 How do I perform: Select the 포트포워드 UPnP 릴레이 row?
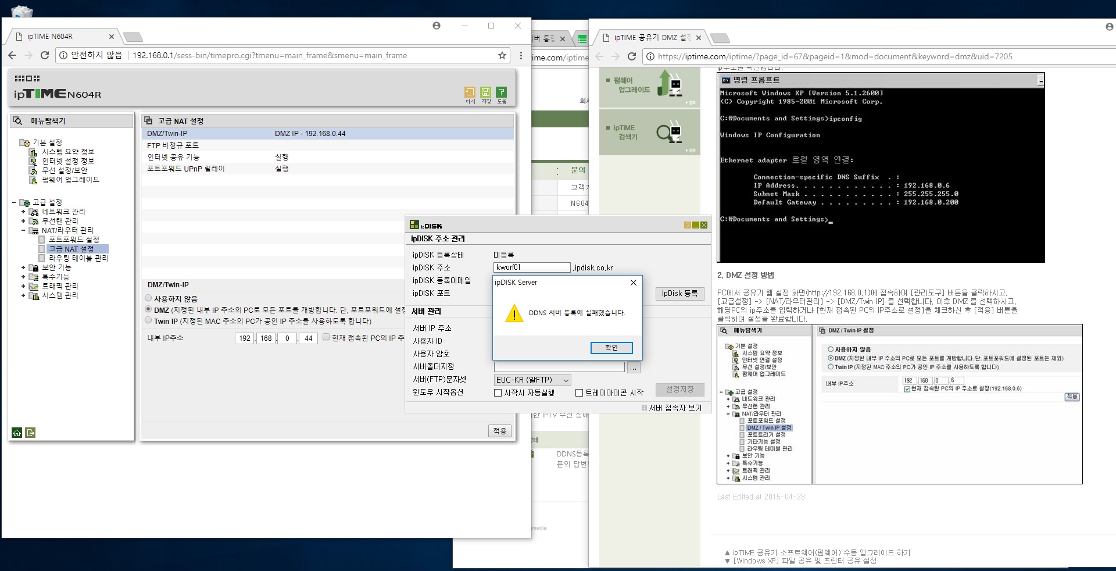(328, 169)
